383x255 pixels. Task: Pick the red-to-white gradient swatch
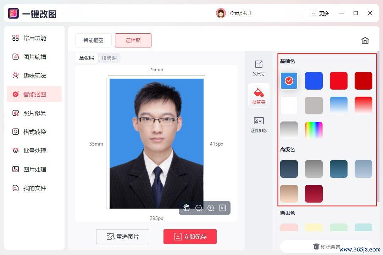[363, 106]
